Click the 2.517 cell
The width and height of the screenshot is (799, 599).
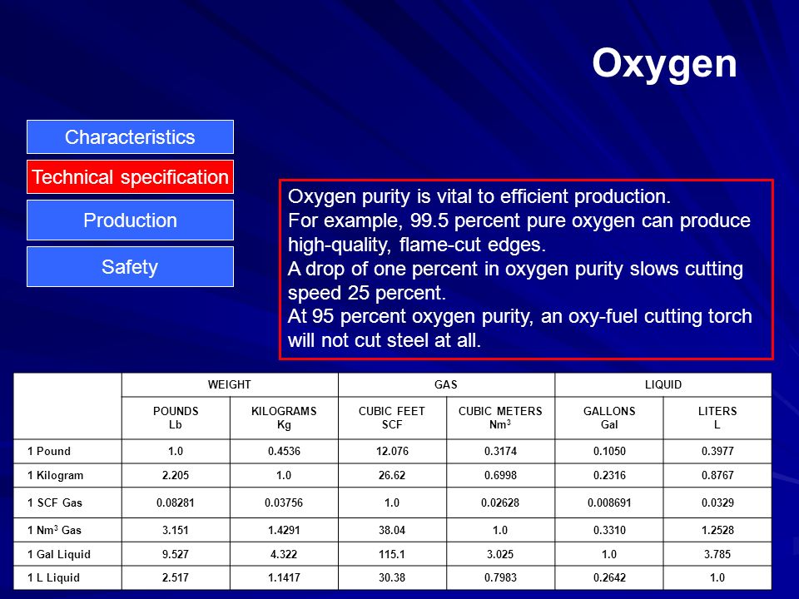(176, 577)
